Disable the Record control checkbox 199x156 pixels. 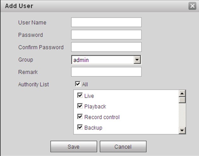(x=80, y=117)
